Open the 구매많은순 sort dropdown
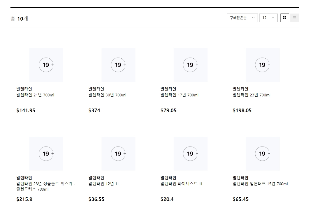 click(242, 17)
